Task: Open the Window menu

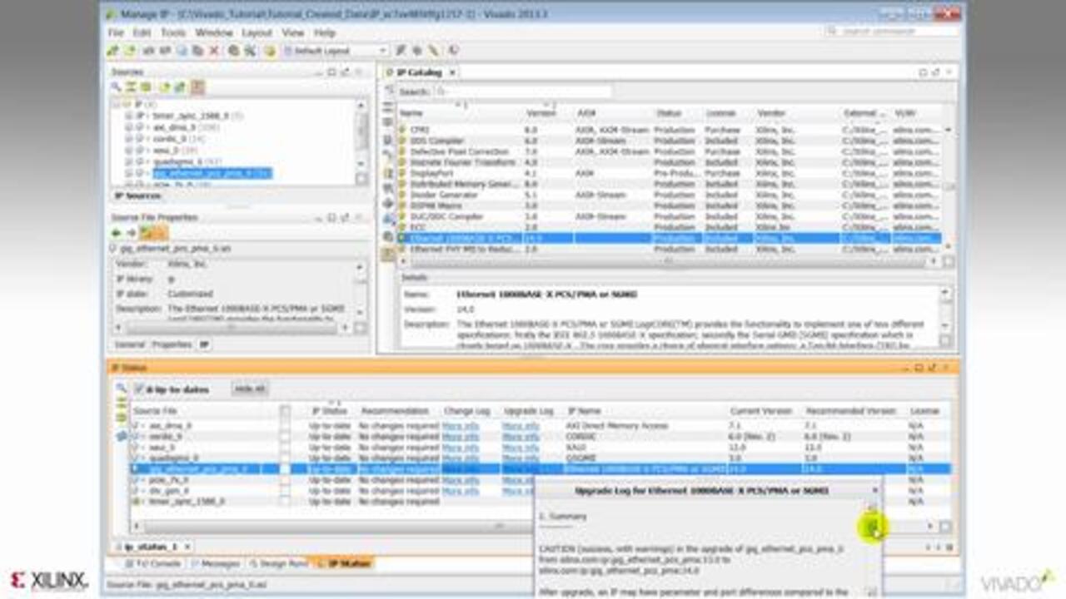Action: click(x=214, y=32)
